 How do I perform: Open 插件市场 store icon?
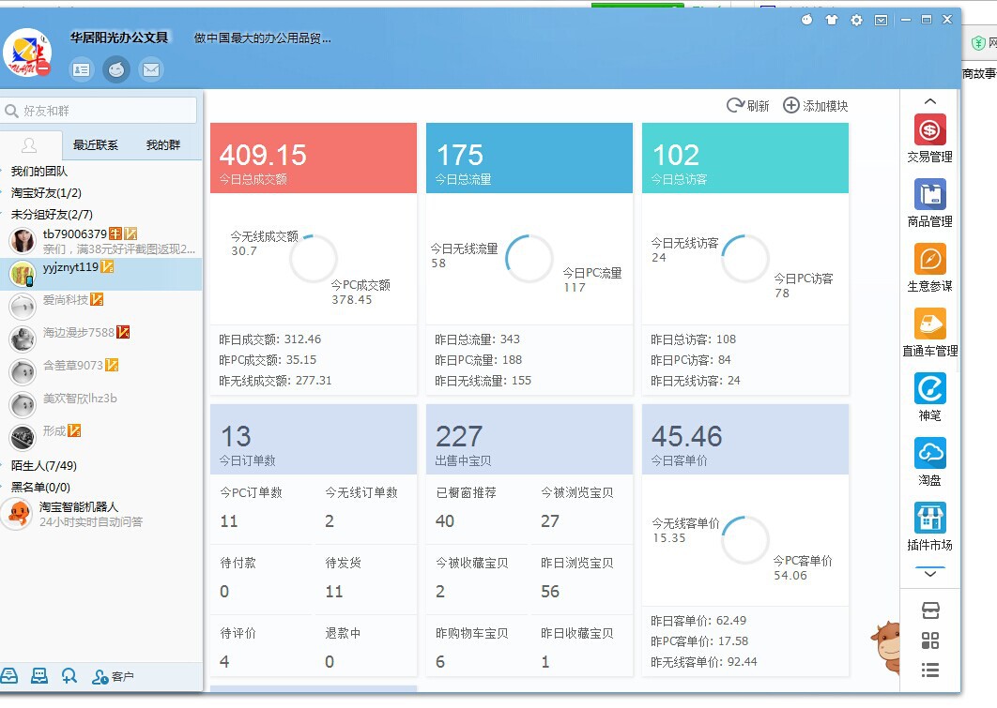[x=929, y=519]
